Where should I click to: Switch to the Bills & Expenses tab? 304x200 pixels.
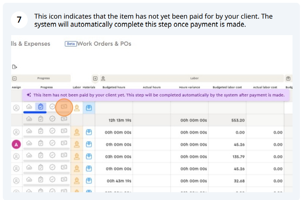point(30,44)
